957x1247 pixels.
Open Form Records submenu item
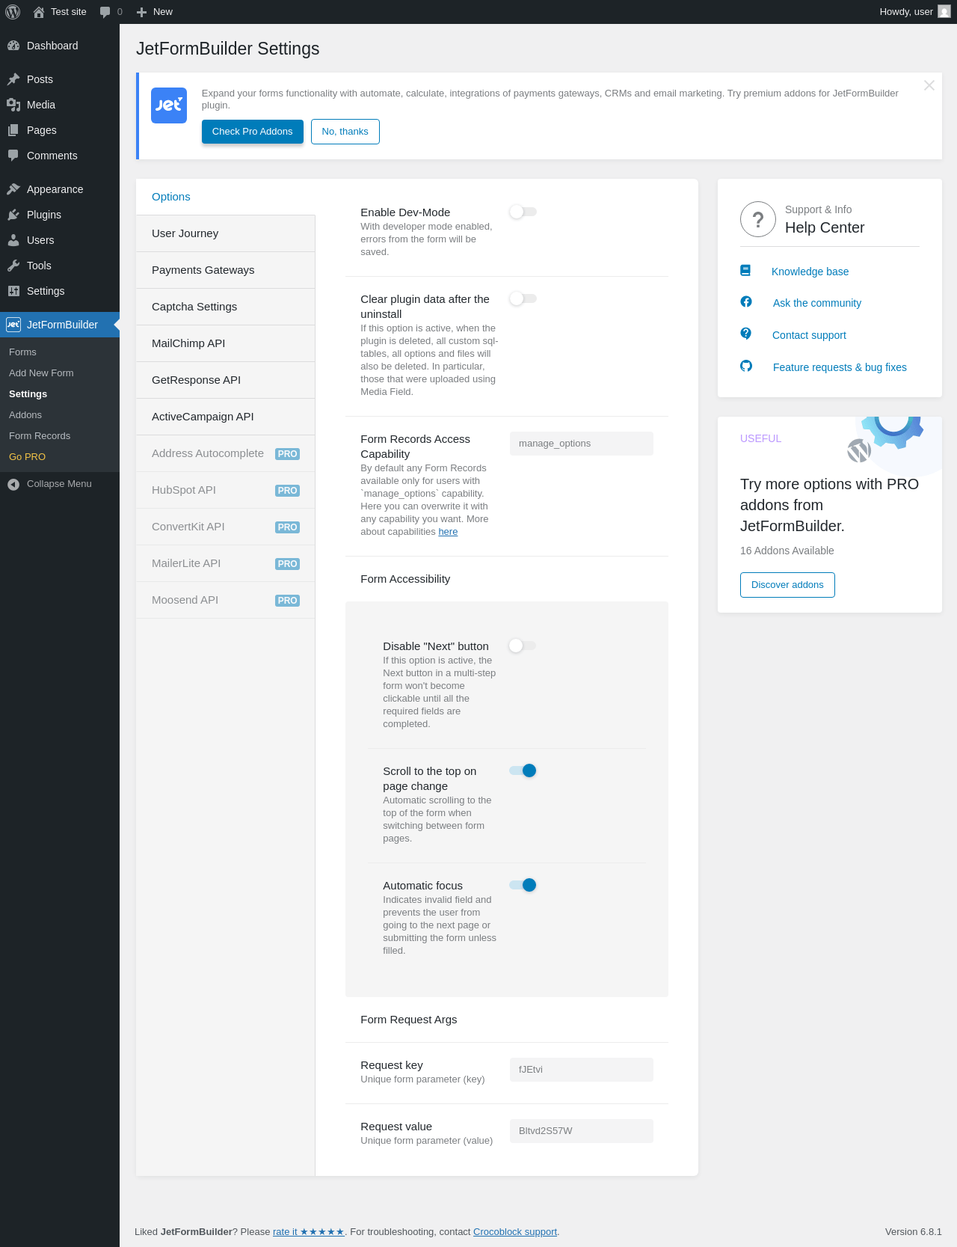60,436
